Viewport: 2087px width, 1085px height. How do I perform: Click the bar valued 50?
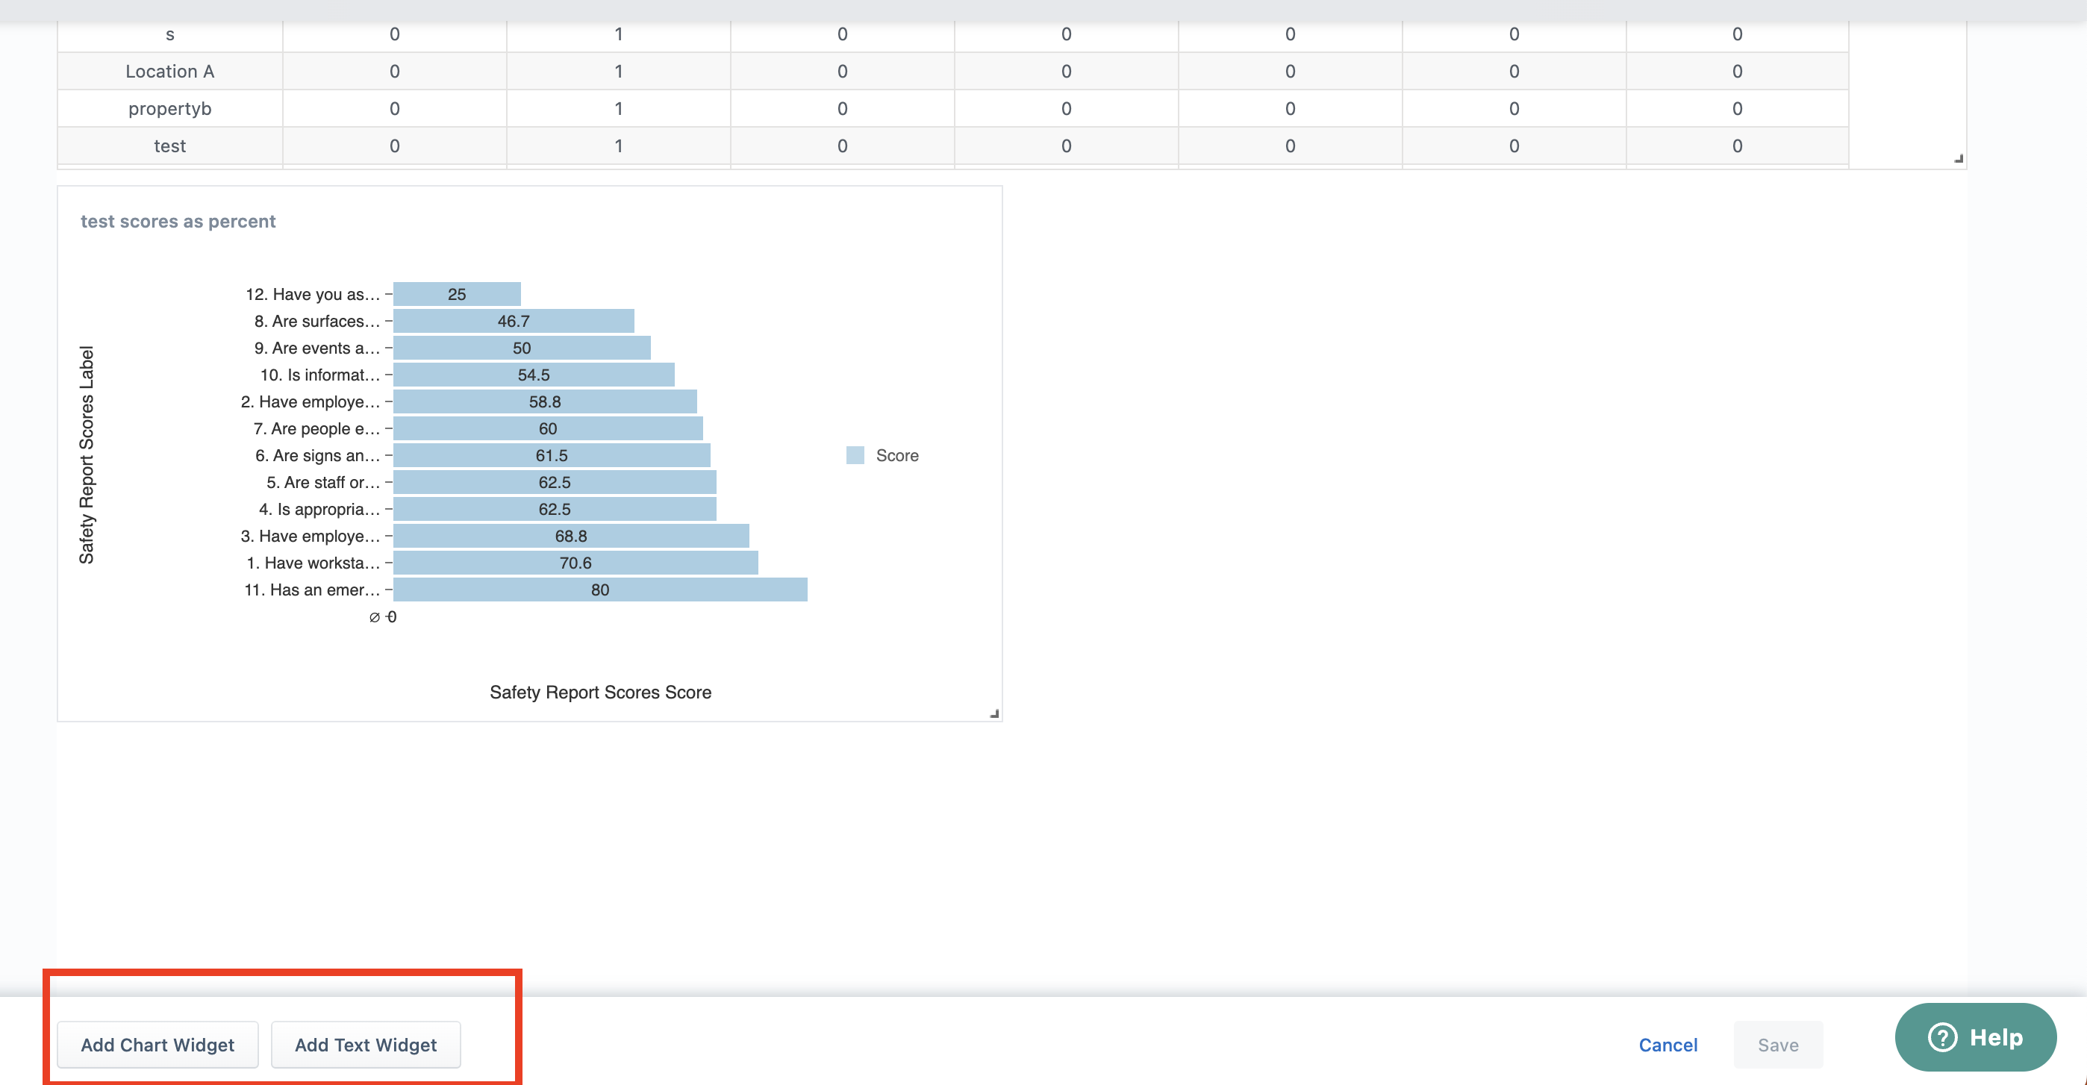522,347
